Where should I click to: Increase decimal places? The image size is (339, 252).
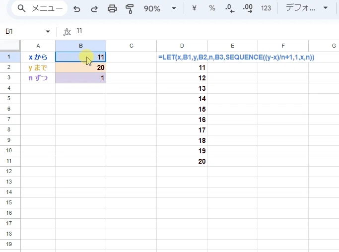[x=248, y=8]
